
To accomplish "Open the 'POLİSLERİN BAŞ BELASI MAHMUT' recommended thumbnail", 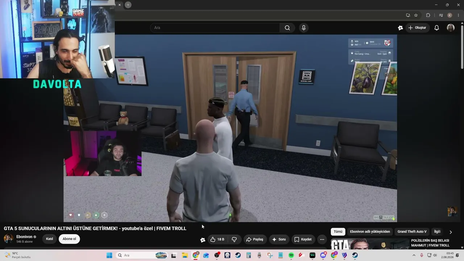I will click(370, 244).
